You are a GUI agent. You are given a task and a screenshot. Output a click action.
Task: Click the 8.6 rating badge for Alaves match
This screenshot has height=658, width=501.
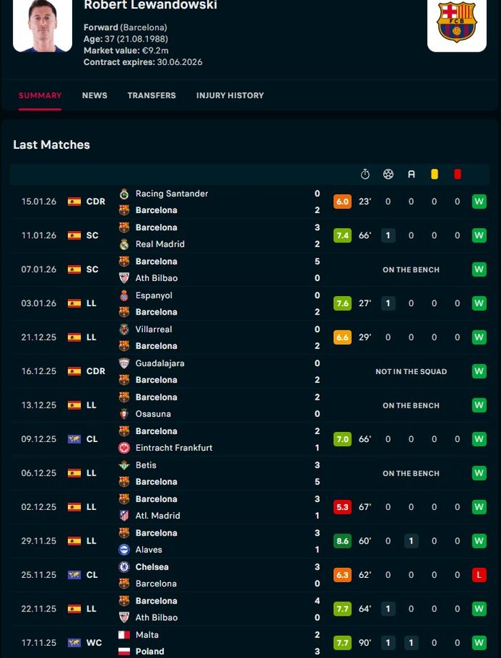pos(342,541)
